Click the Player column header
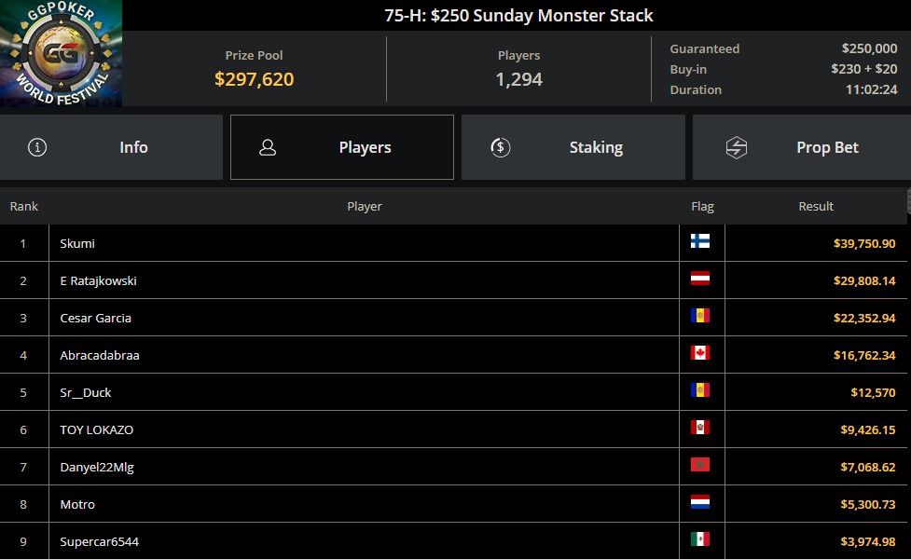 pos(365,206)
